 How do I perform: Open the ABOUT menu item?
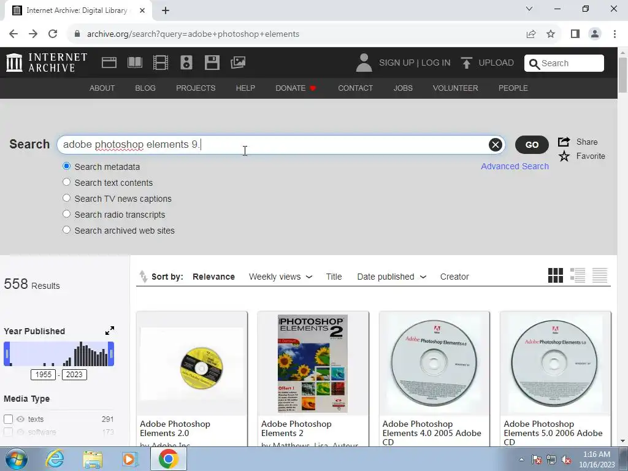pos(102,88)
